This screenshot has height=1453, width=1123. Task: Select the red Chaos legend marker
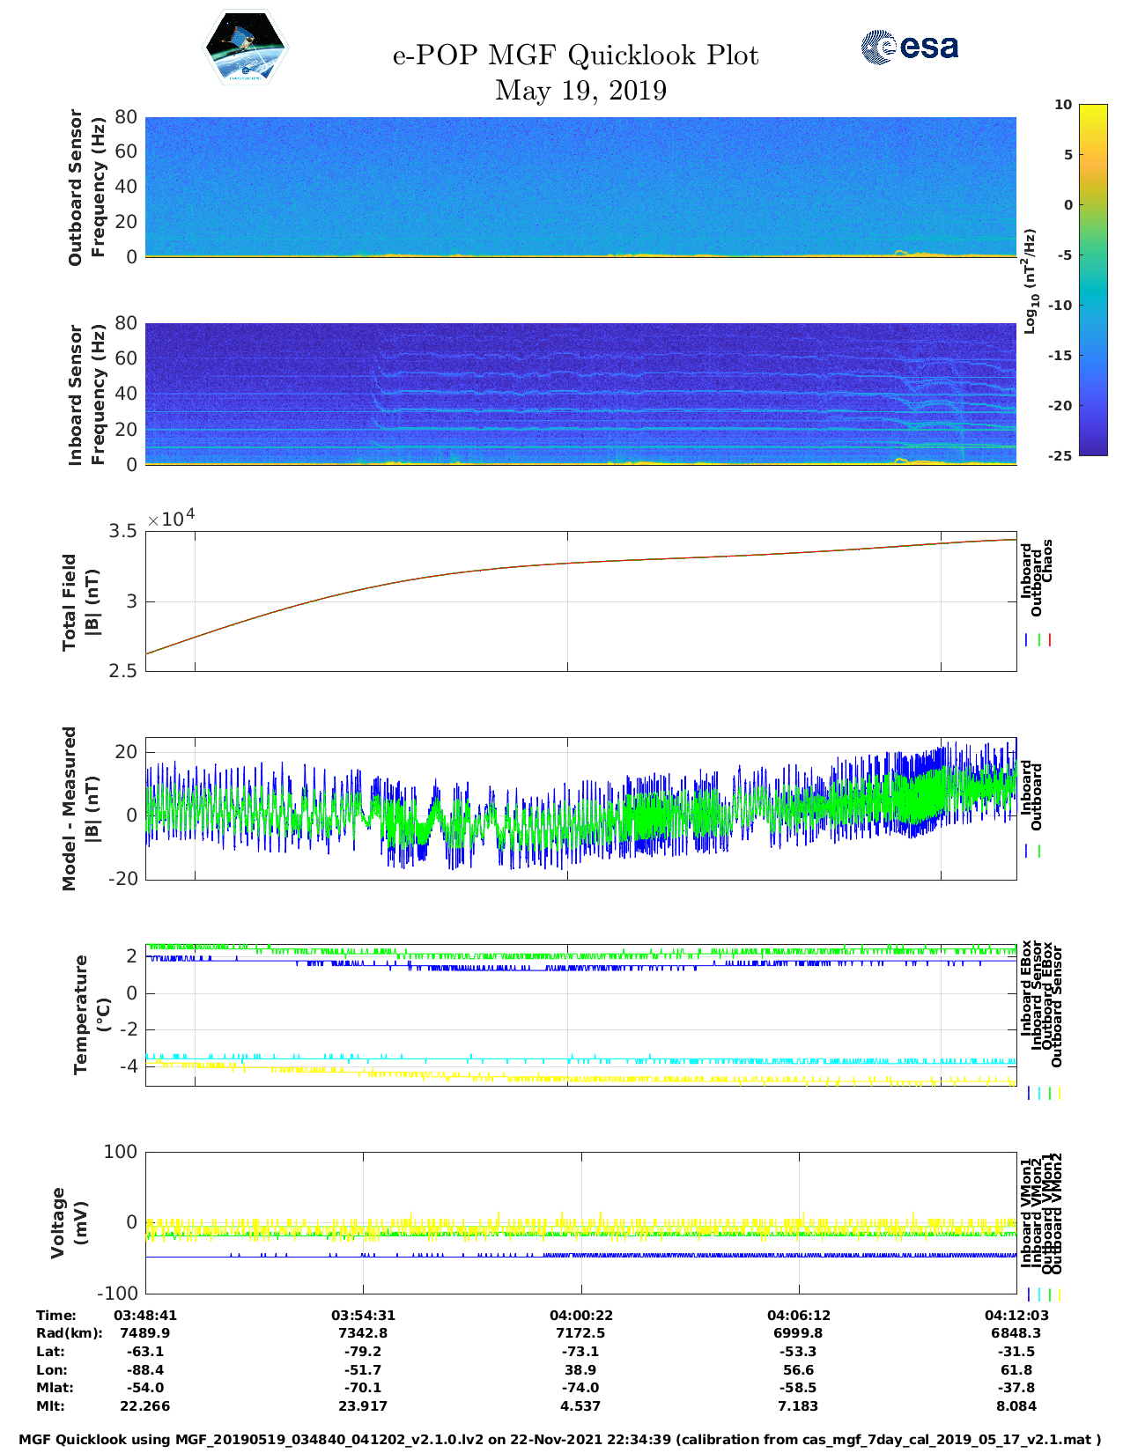click(1050, 640)
